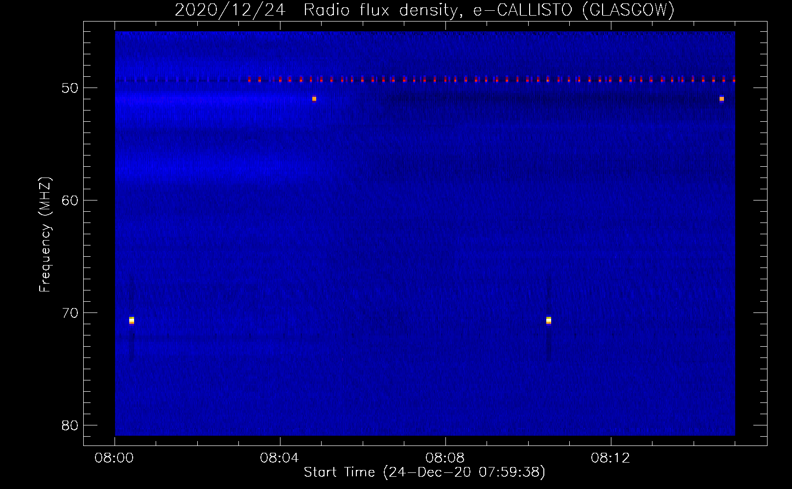This screenshot has height=489, width=792.
Task: Click the 08:00 time tick label
Action: tap(115, 458)
